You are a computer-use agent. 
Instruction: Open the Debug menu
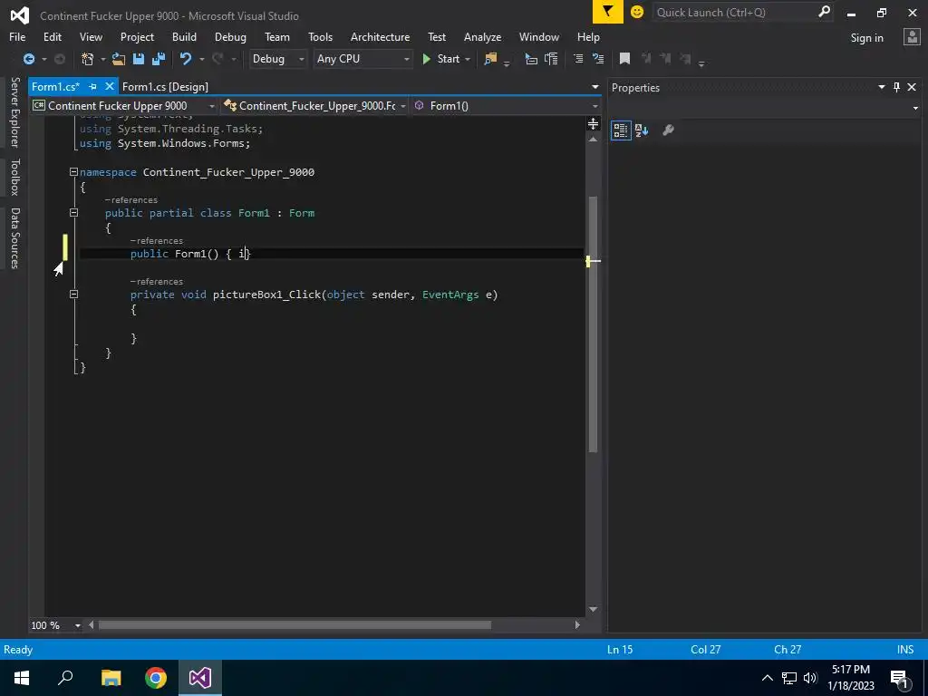coord(230,36)
